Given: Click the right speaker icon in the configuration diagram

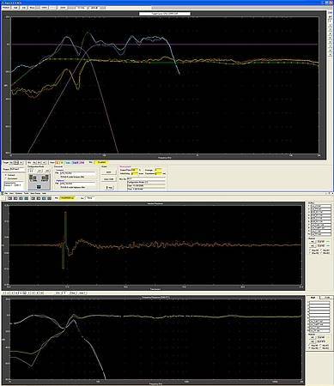Looking at the screenshot, I should tap(45, 178).
